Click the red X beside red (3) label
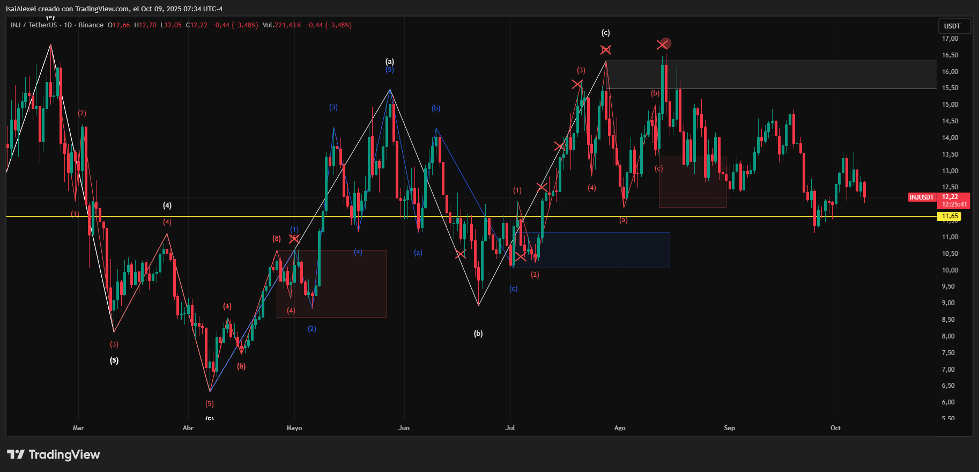 pos(577,84)
